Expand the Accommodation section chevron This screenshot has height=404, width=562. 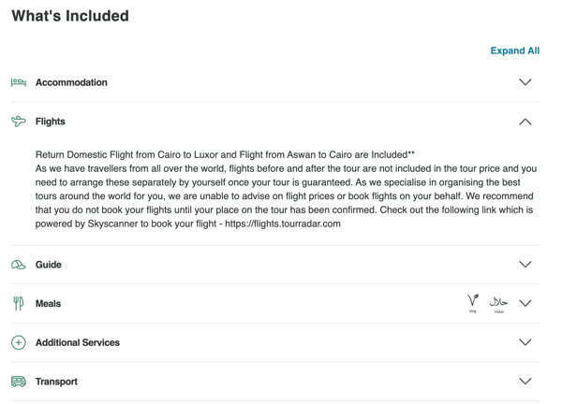click(525, 82)
